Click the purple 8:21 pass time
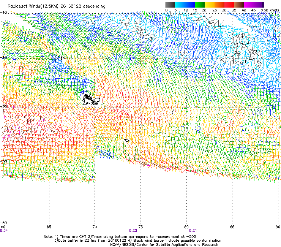Image resolution: width=281 pixels, height=247 pixels. (x=193, y=231)
